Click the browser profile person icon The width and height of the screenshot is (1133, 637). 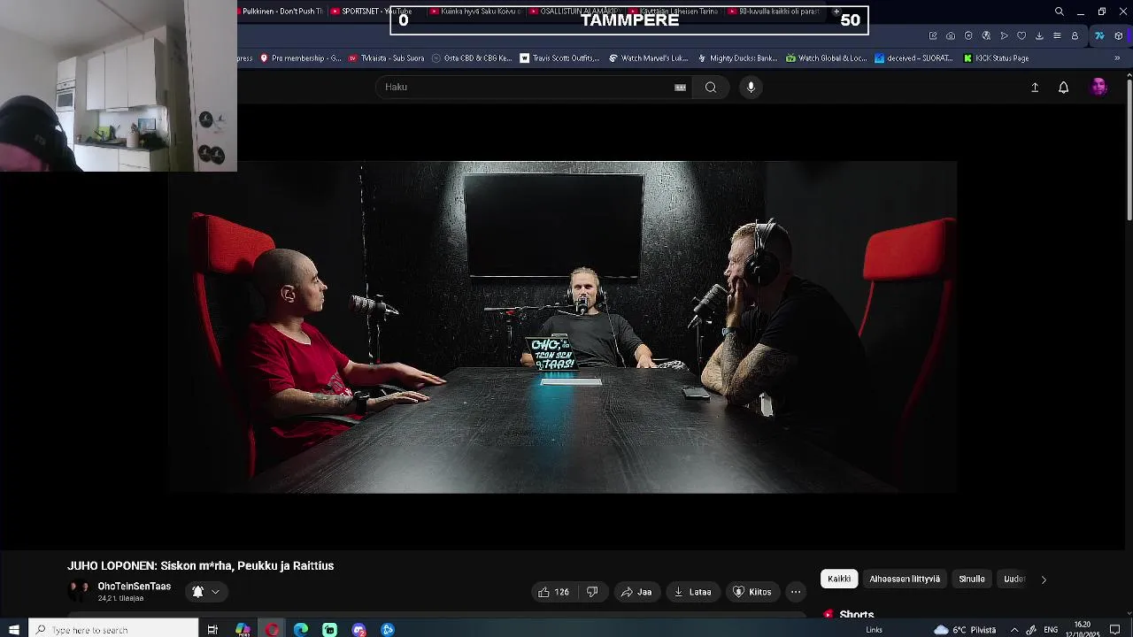tap(1075, 36)
